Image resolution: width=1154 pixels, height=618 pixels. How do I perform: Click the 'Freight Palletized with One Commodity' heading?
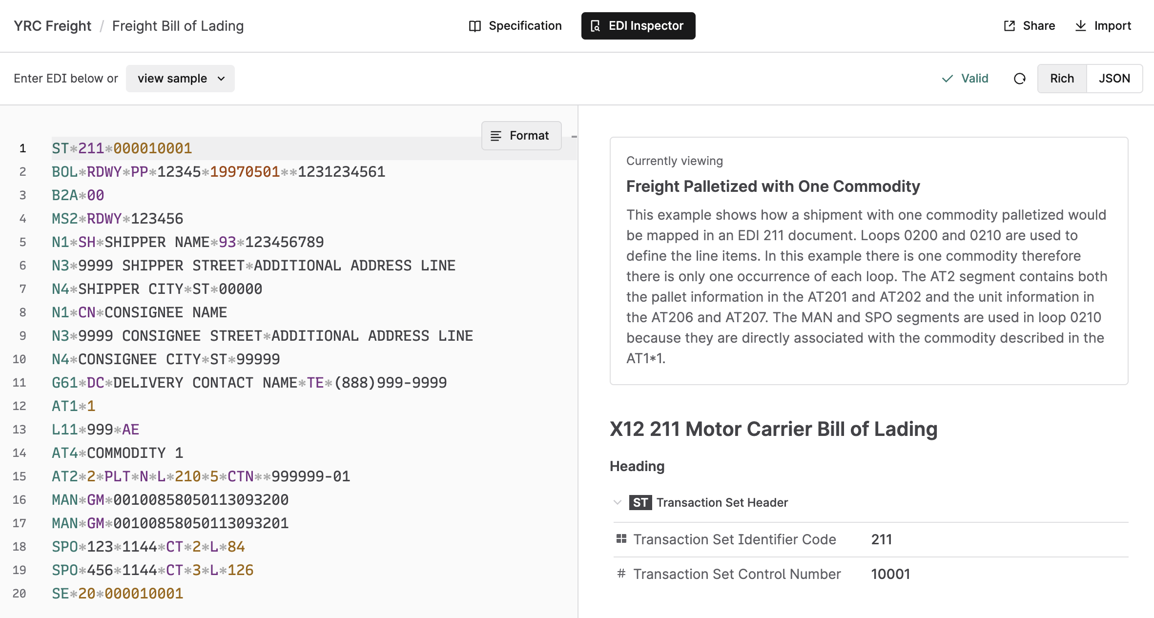773,186
